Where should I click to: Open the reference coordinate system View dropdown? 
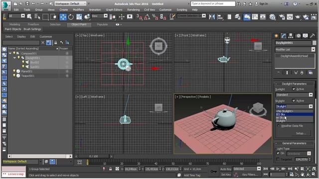coord(100,16)
